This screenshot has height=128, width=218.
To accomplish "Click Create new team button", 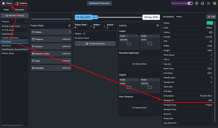I will coord(95,43).
